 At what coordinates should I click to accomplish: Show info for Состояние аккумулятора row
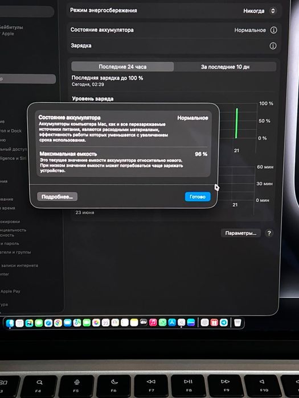(x=273, y=30)
